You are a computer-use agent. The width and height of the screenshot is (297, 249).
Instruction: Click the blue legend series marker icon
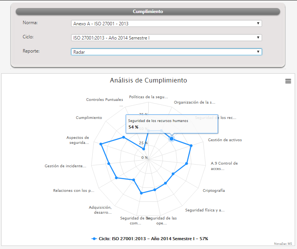(94, 239)
